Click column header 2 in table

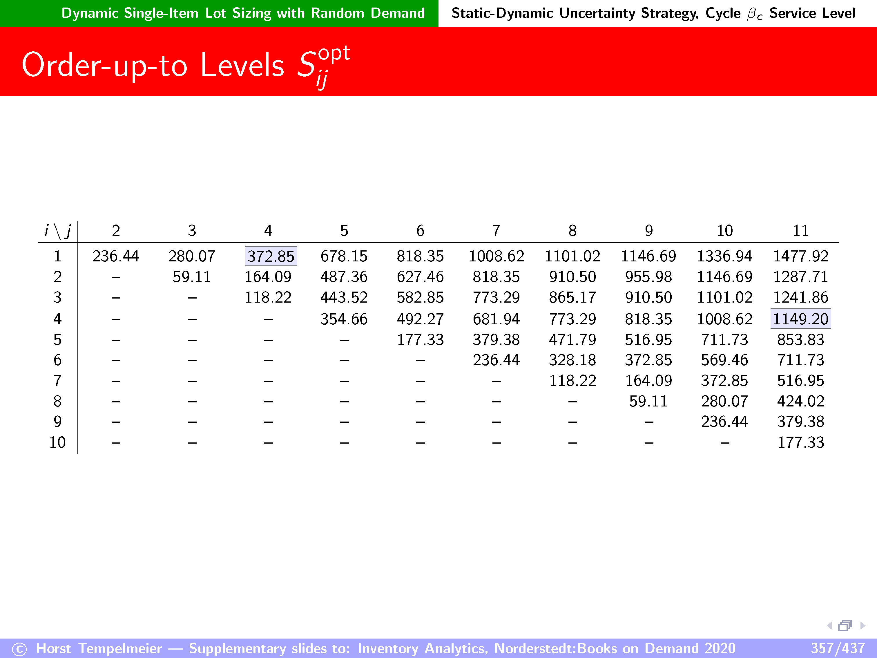tap(116, 231)
